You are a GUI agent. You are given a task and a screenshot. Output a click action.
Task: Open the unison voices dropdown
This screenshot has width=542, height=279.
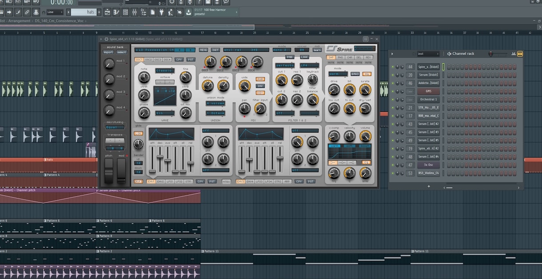click(x=215, y=103)
